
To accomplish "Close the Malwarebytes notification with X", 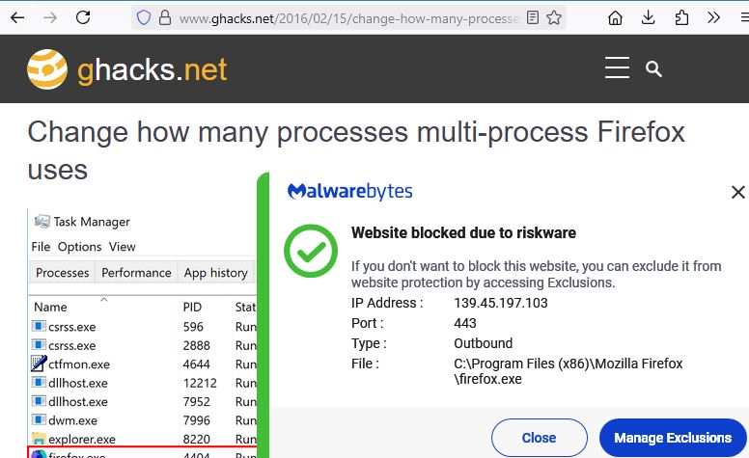I will click(x=737, y=193).
